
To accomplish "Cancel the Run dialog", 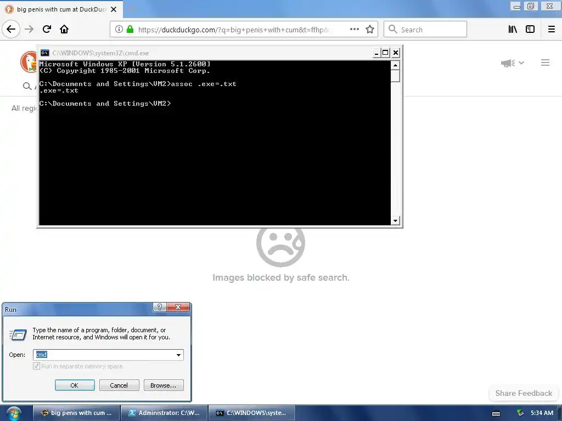I will click(119, 385).
